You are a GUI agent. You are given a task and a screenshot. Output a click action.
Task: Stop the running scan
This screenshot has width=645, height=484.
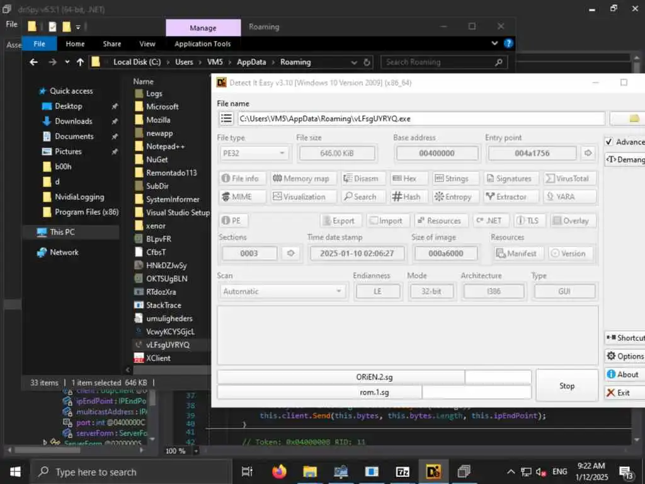click(x=567, y=386)
